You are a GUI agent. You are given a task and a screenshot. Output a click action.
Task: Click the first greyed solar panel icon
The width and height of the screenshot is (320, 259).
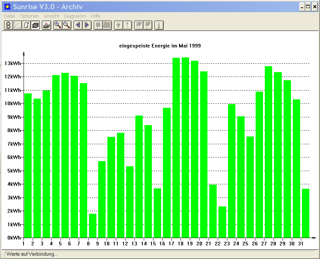point(139,25)
